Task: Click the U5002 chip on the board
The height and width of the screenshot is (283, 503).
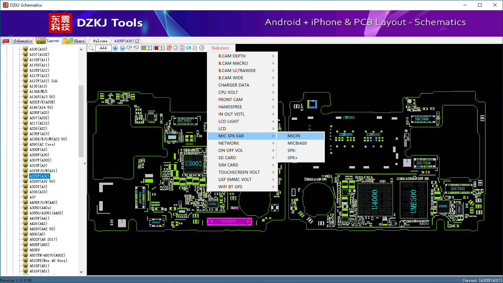Action: 193,163
